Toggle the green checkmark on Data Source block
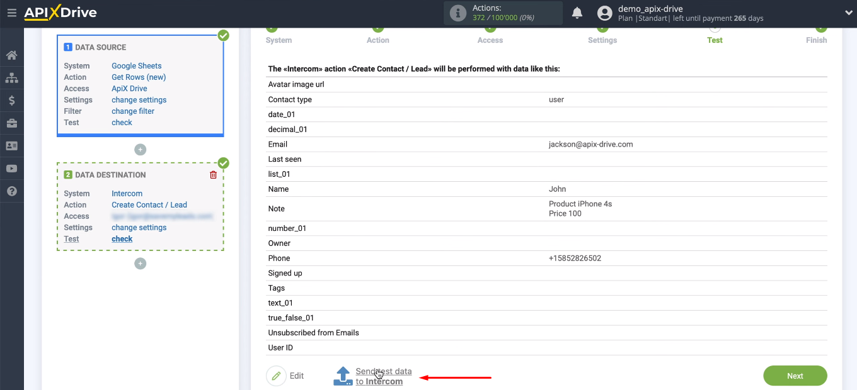Screen dimensions: 857x390 223,36
